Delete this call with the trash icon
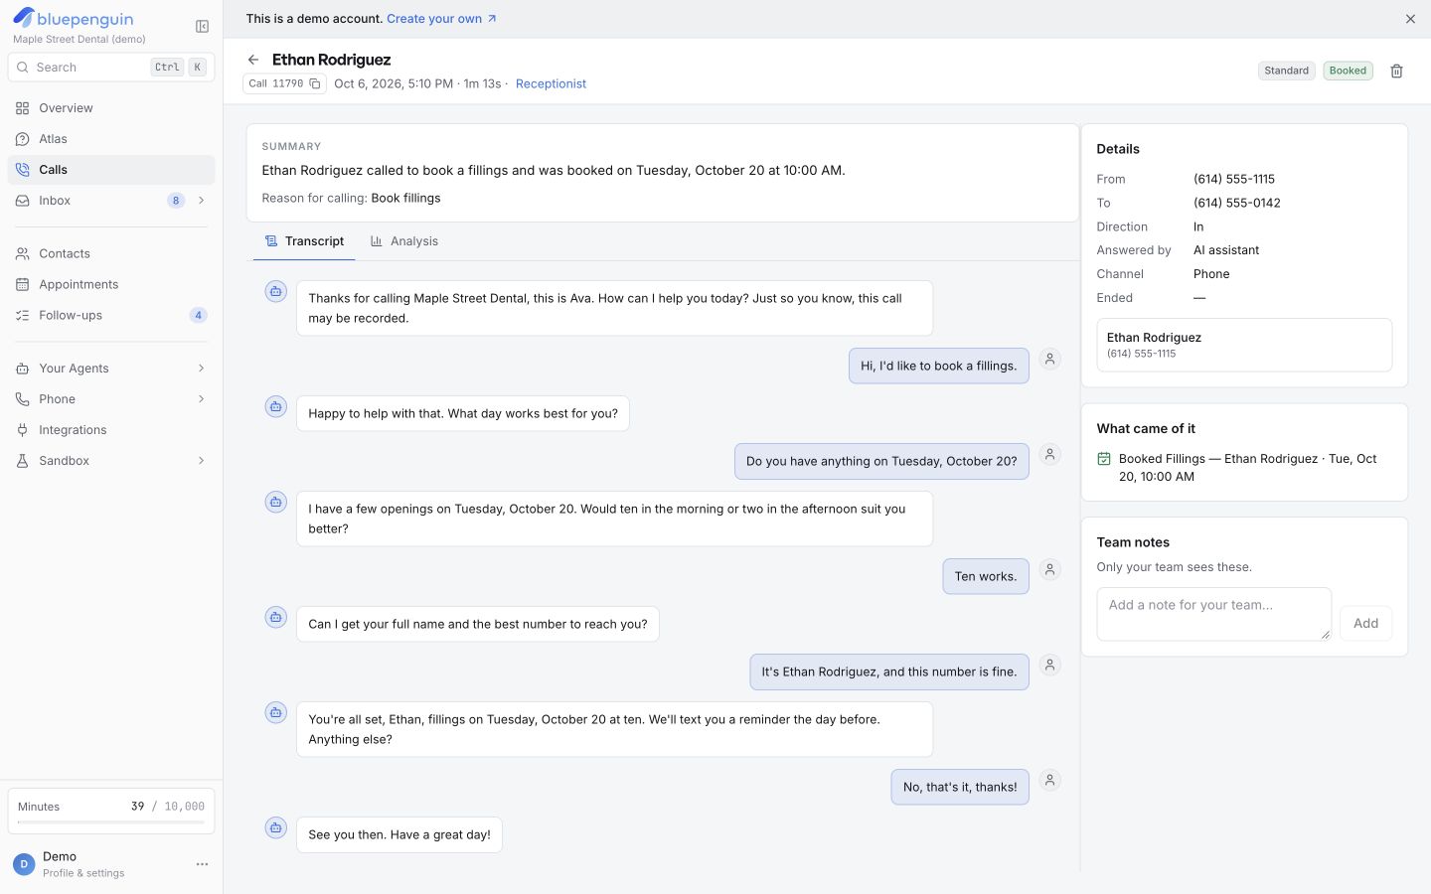 coord(1396,71)
